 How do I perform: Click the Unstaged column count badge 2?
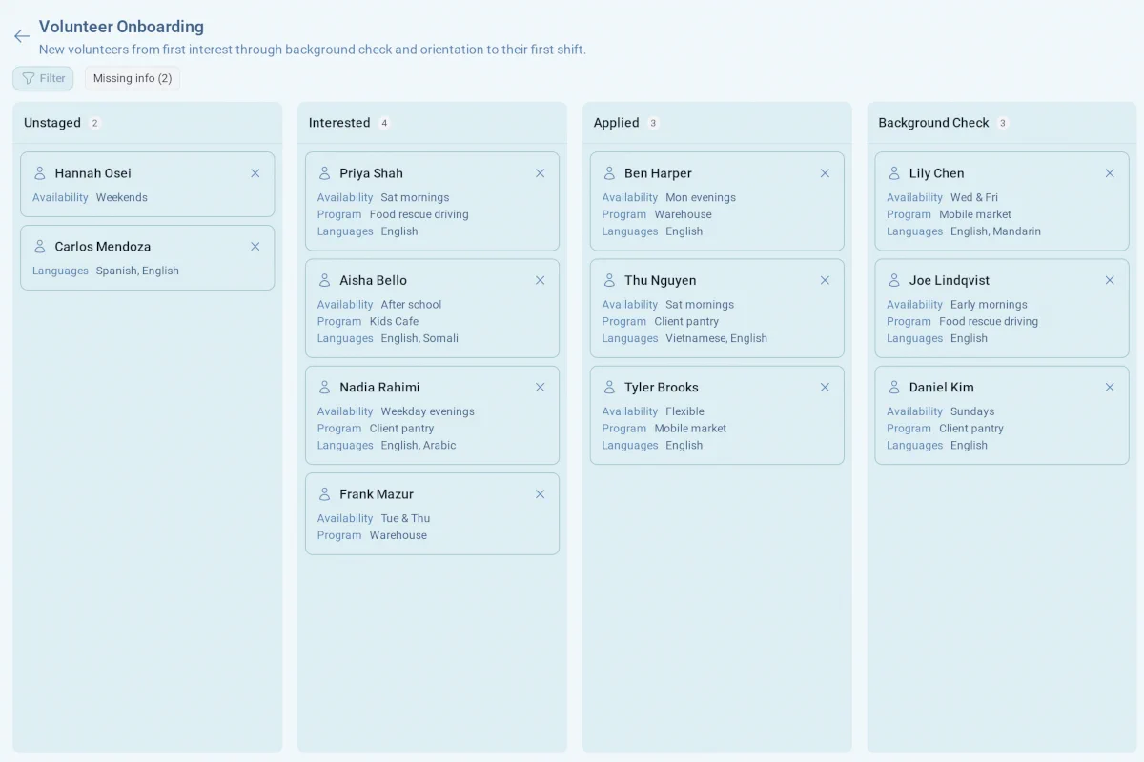(94, 123)
